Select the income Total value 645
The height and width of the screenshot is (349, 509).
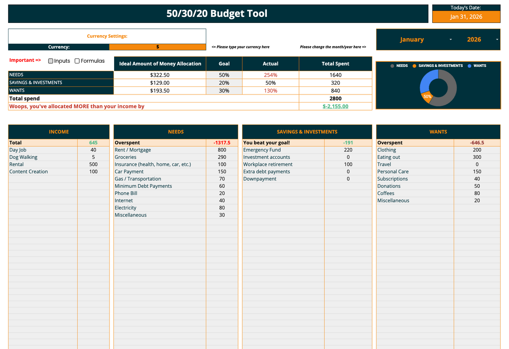[93, 143]
